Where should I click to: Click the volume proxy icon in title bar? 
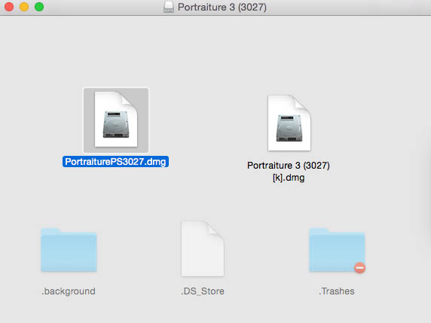(x=169, y=7)
